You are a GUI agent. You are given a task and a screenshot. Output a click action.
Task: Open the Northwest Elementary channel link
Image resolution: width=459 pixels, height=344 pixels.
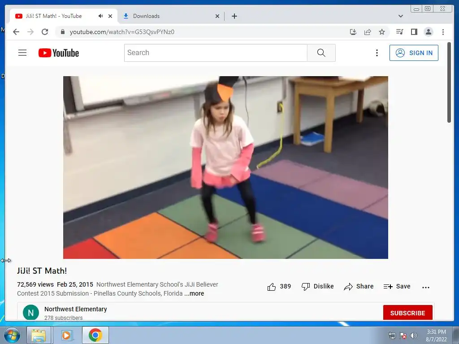tap(75, 309)
